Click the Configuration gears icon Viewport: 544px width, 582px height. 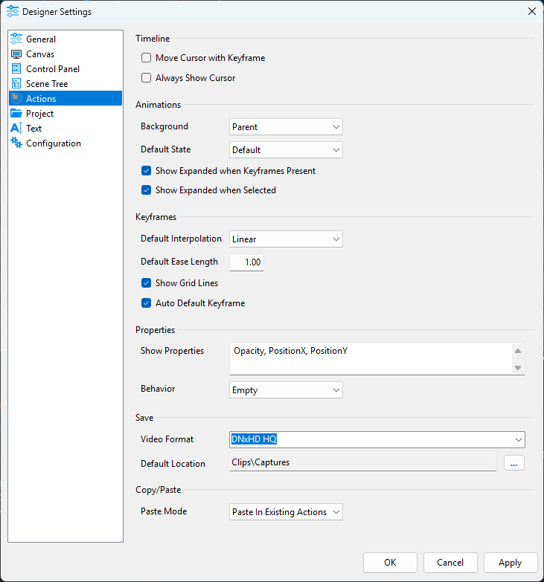tap(16, 143)
